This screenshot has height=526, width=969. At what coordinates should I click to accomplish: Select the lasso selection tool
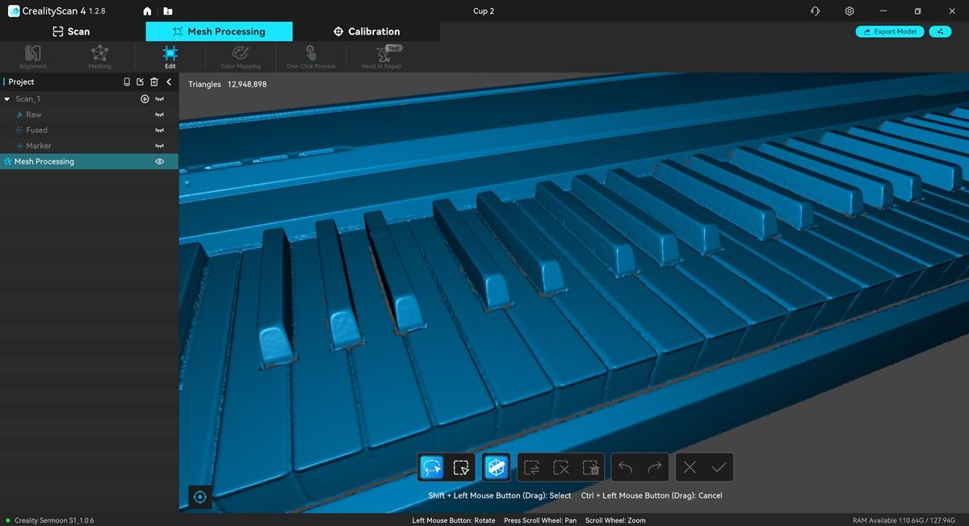pos(431,467)
